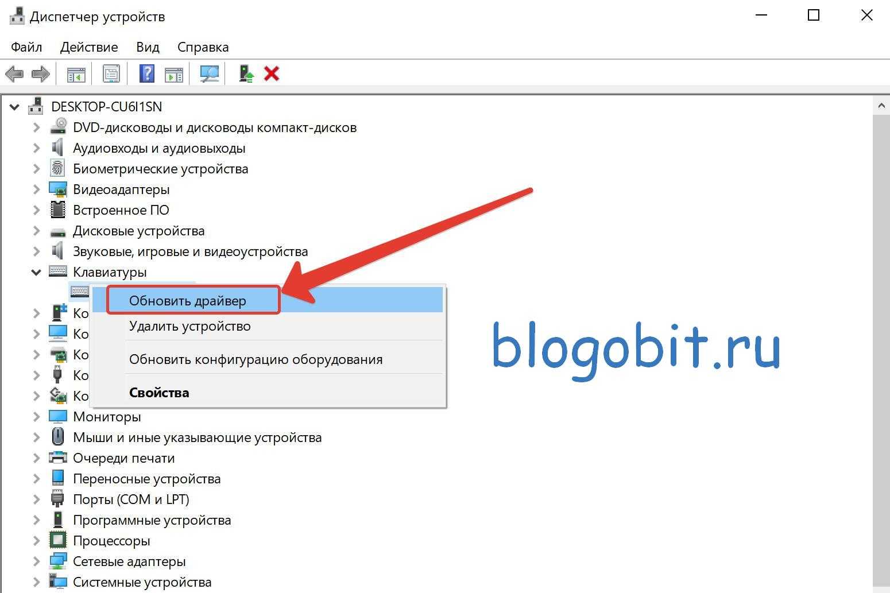Click the Видеоадаптеры display adapter icon

pyautogui.click(x=58, y=189)
